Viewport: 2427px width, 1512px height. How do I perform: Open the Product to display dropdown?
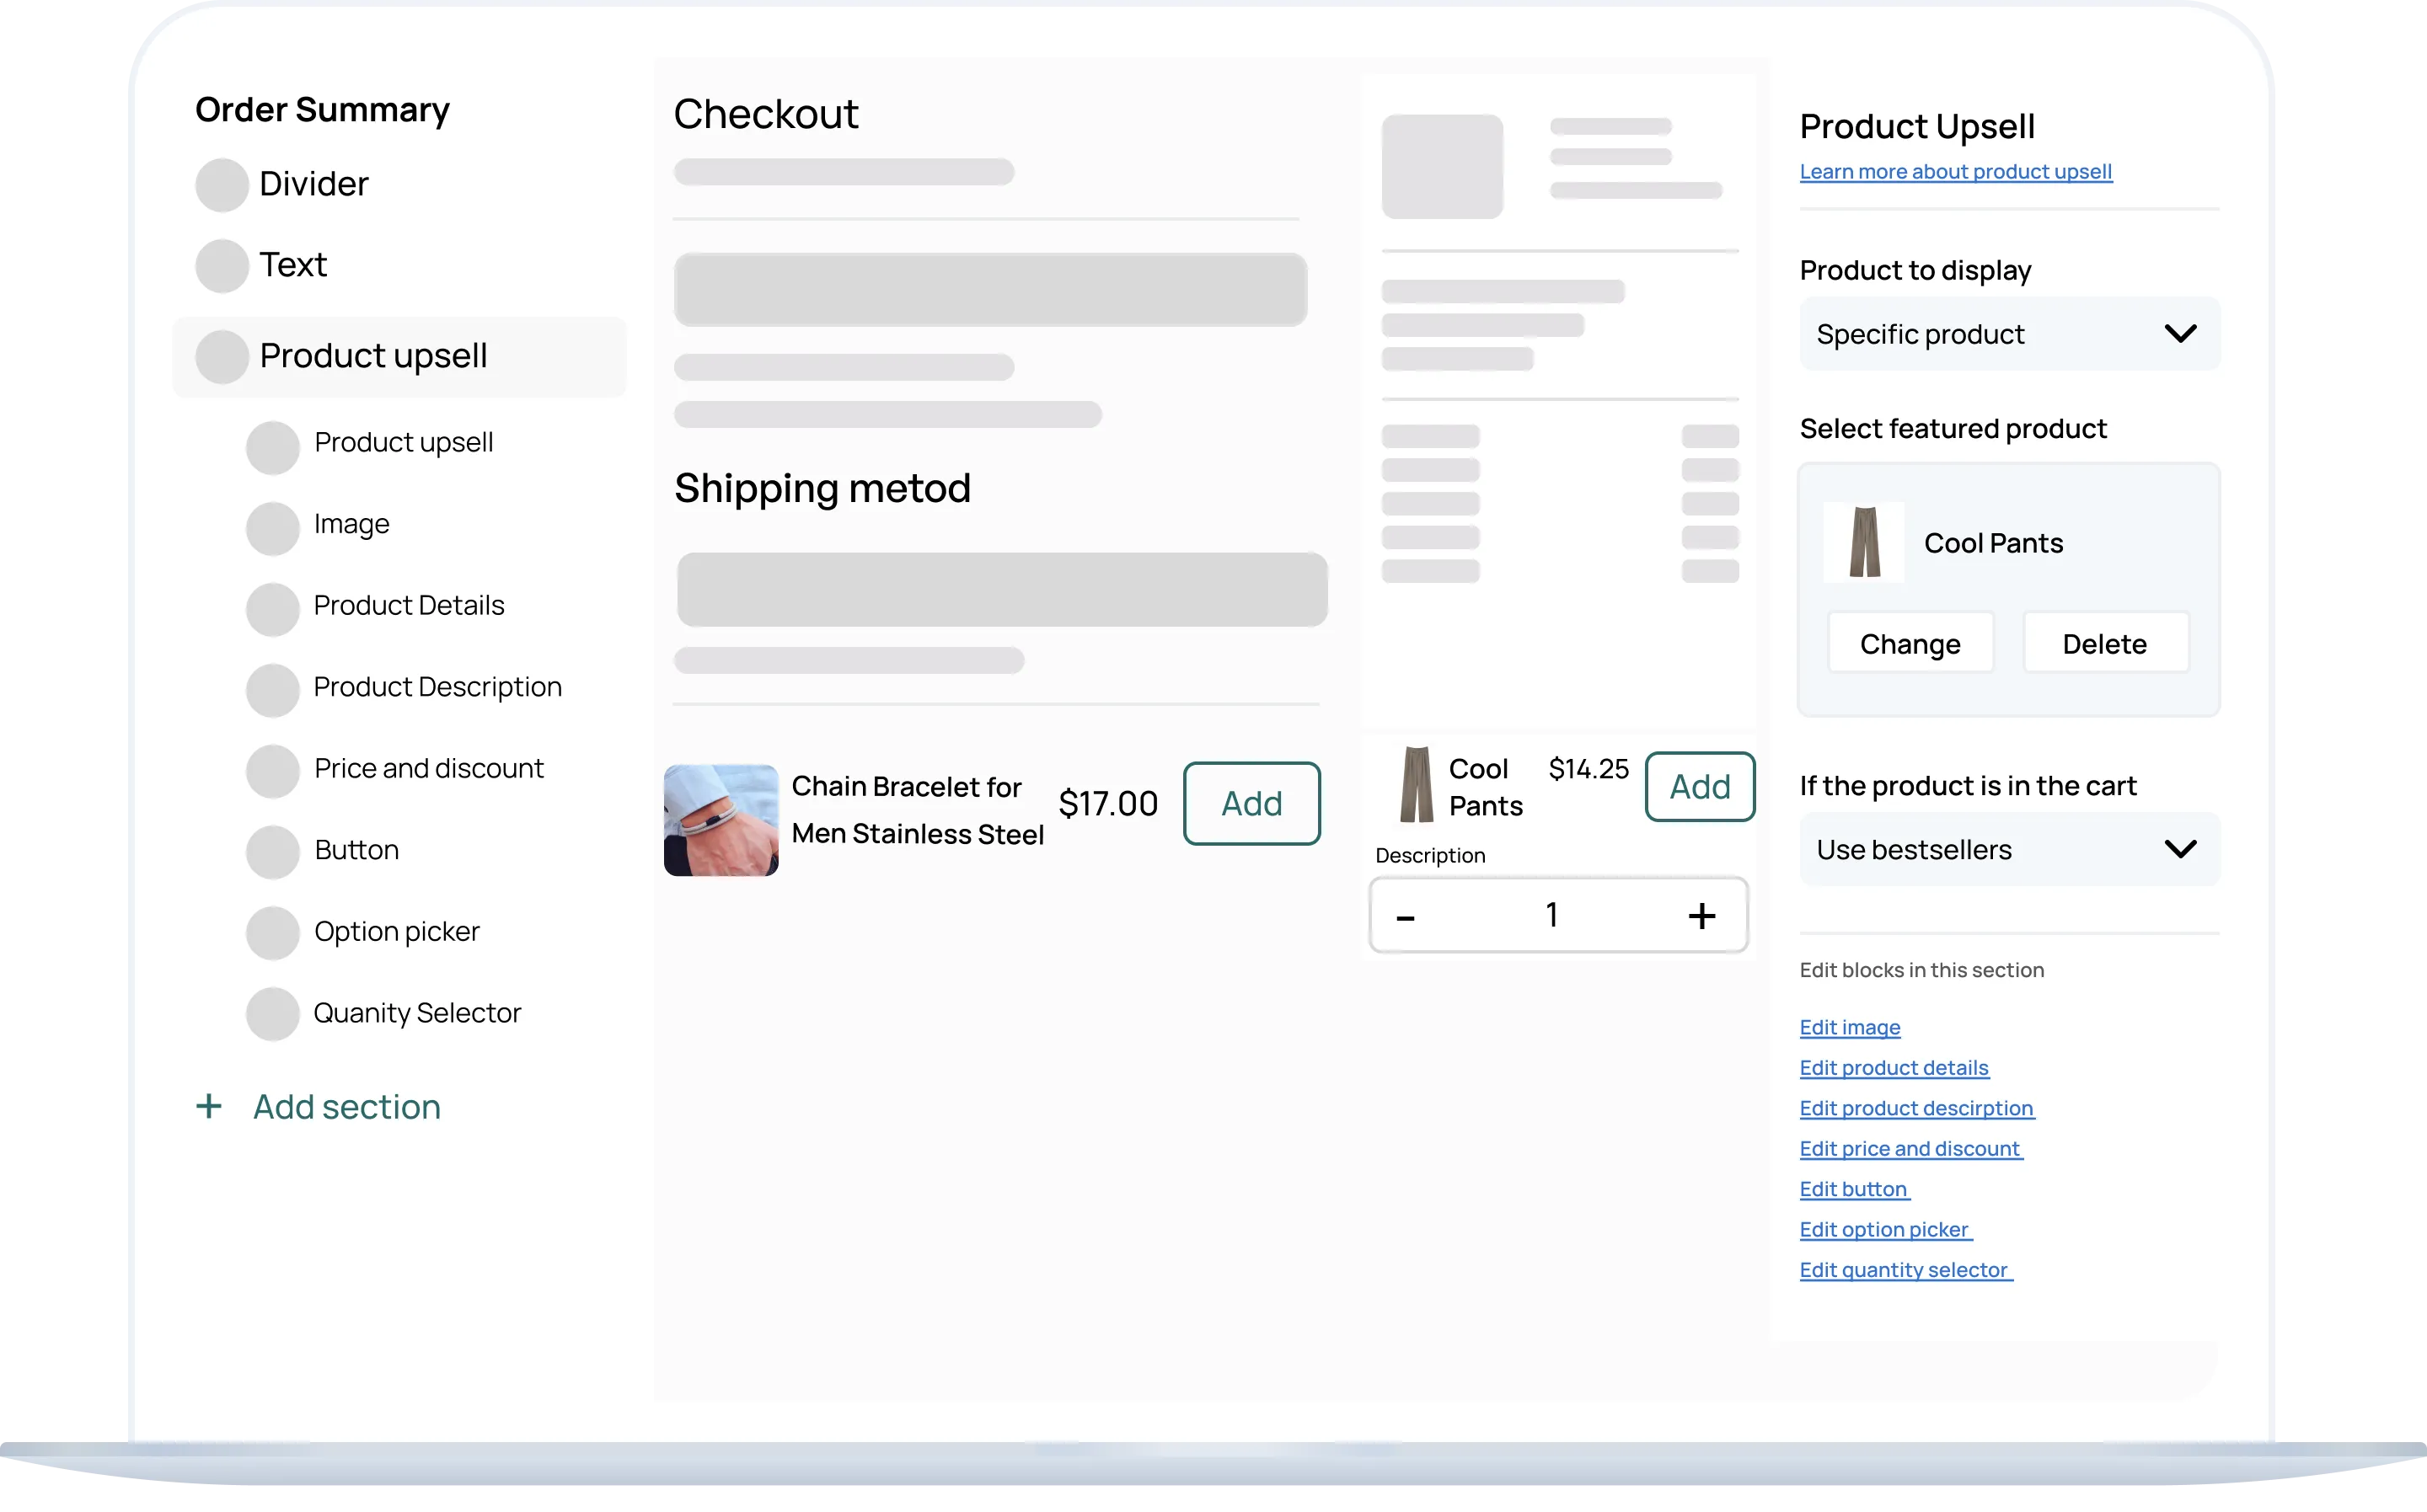tap(2009, 334)
